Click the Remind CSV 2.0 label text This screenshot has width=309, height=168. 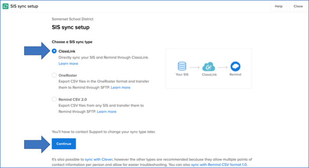(x=73, y=99)
